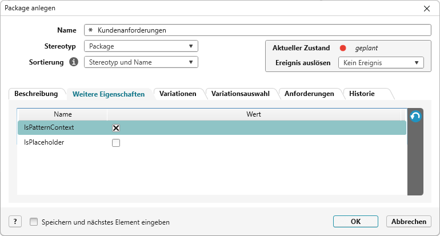Image resolution: width=440 pixels, height=236 pixels.
Task: Enable the IsPlaceholder checkbox
Action: tap(116, 143)
